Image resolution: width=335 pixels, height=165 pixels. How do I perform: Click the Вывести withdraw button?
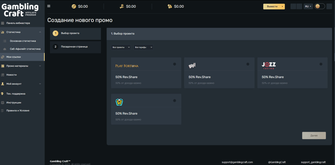[x=274, y=7]
